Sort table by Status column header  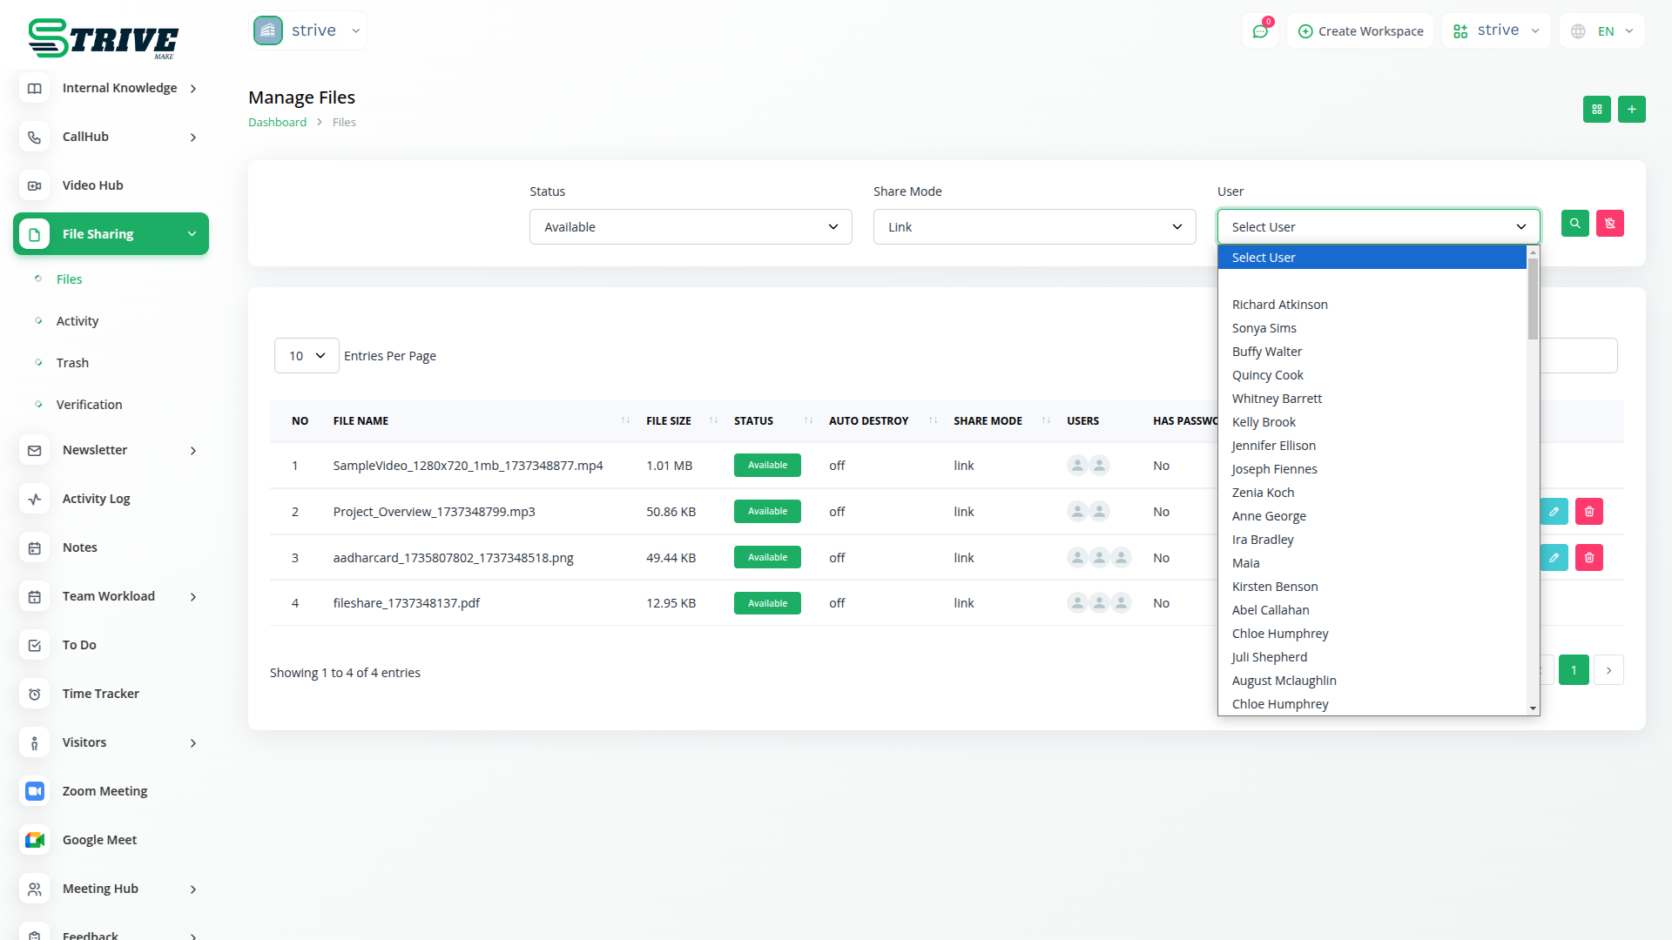click(x=753, y=421)
